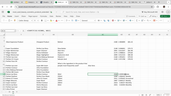Image resolution: width=171 pixels, height=96 pixels.
Task: Switch to the Review tab
Action: [58, 16]
